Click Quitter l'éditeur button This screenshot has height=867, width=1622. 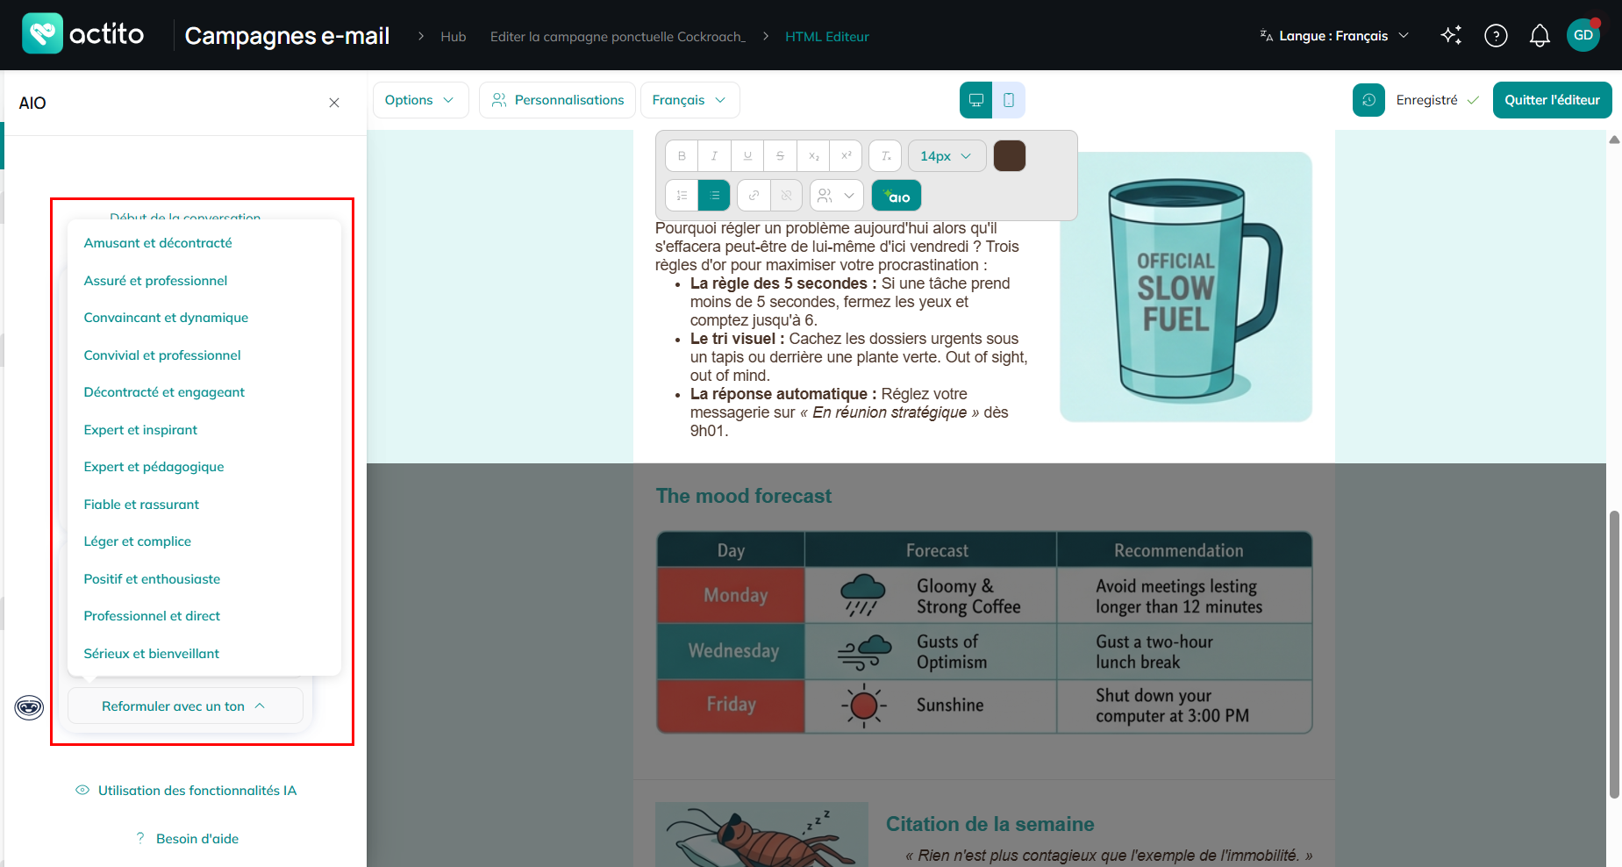click(1552, 100)
